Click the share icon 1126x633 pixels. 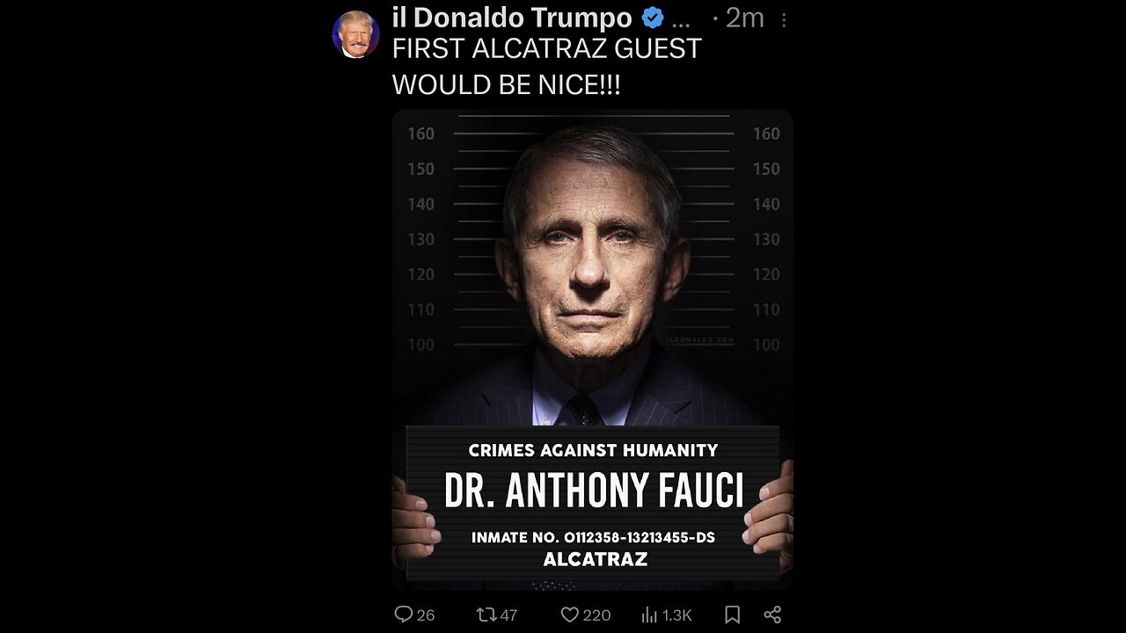(772, 615)
